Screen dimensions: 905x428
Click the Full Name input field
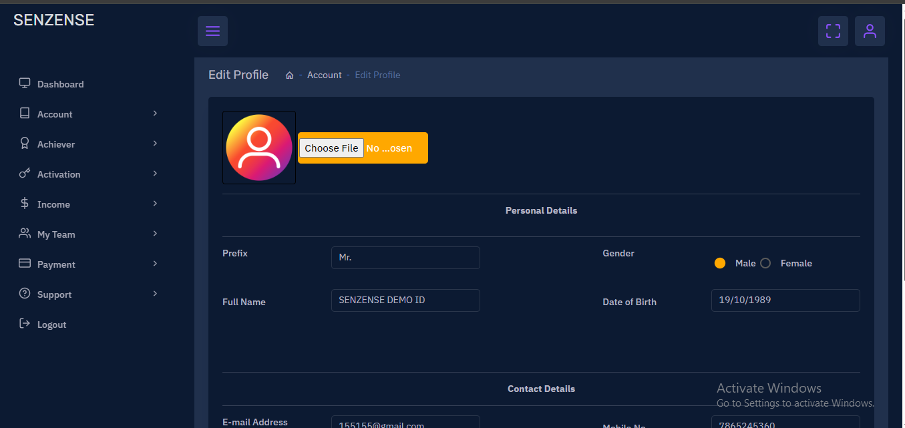405,300
